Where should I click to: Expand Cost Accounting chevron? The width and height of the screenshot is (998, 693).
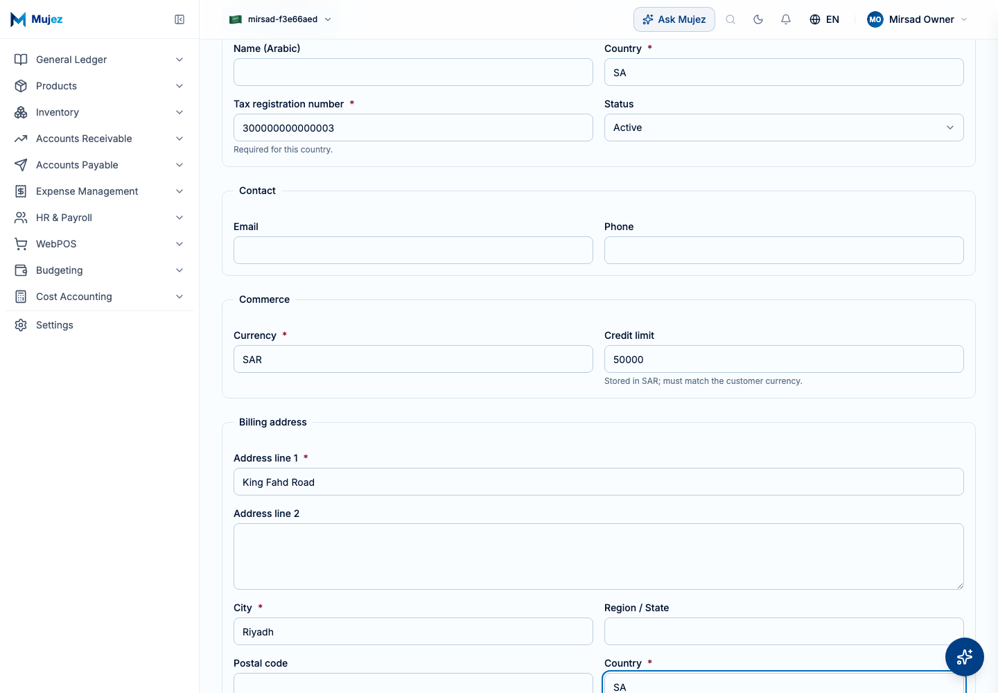[x=180, y=297]
